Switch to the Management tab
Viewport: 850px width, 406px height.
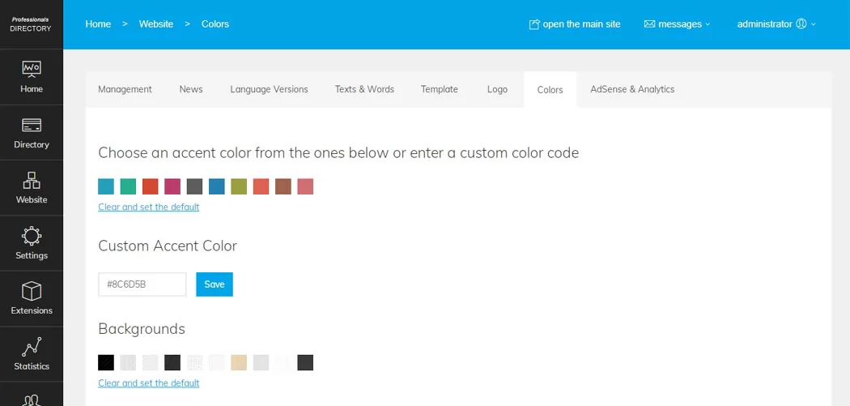pyautogui.click(x=125, y=90)
